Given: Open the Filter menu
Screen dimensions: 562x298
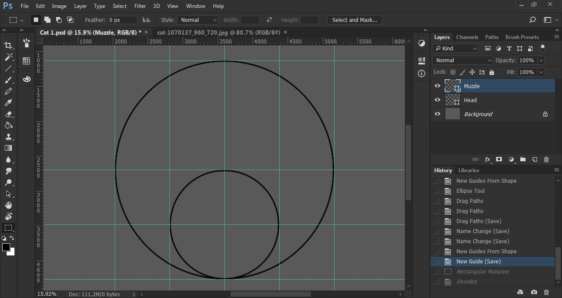Looking at the screenshot, I should pos(140,6).
